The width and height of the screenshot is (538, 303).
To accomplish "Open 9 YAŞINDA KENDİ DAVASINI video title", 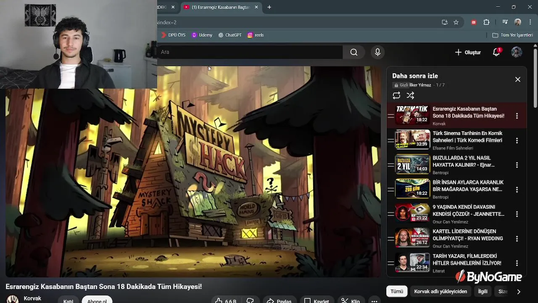I will coord(469,210).
